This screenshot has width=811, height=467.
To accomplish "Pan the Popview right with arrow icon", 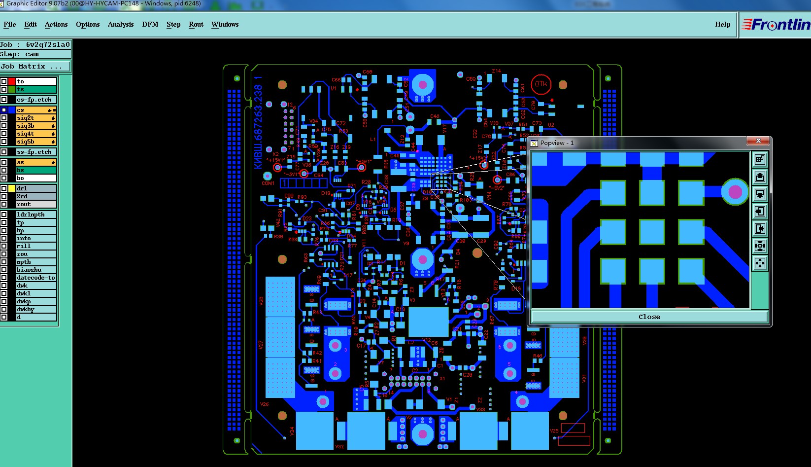I will tap(760, 228).
